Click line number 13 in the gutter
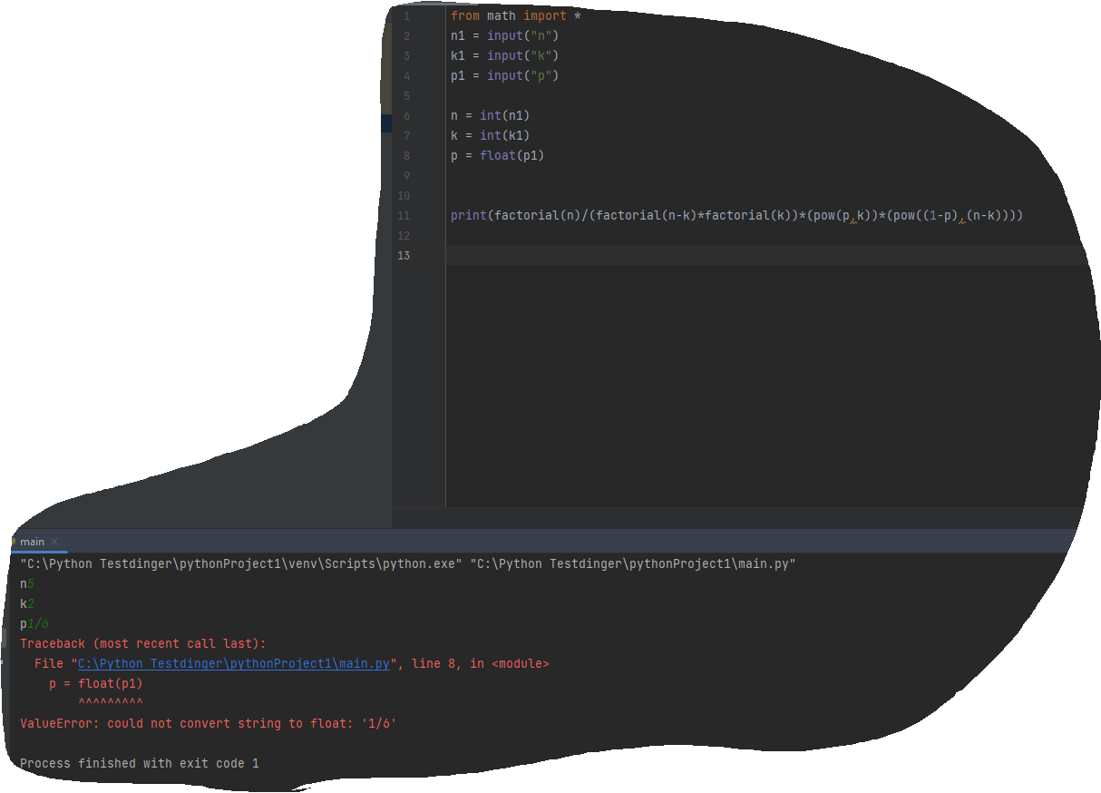Image resolution: width=1101 pixels, height=793 pixels. pos(404,255)
